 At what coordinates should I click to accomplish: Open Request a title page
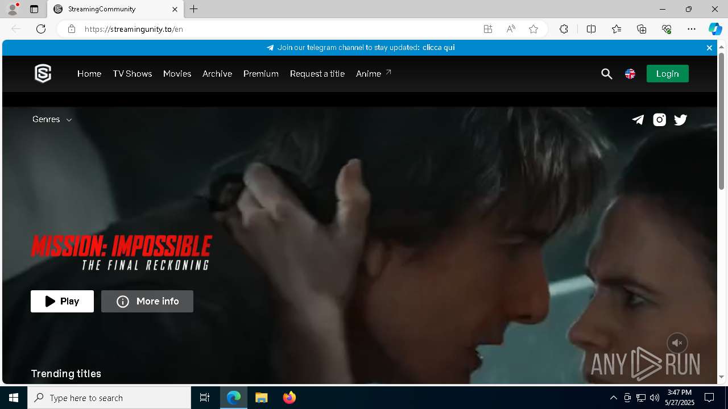point(317,74)
